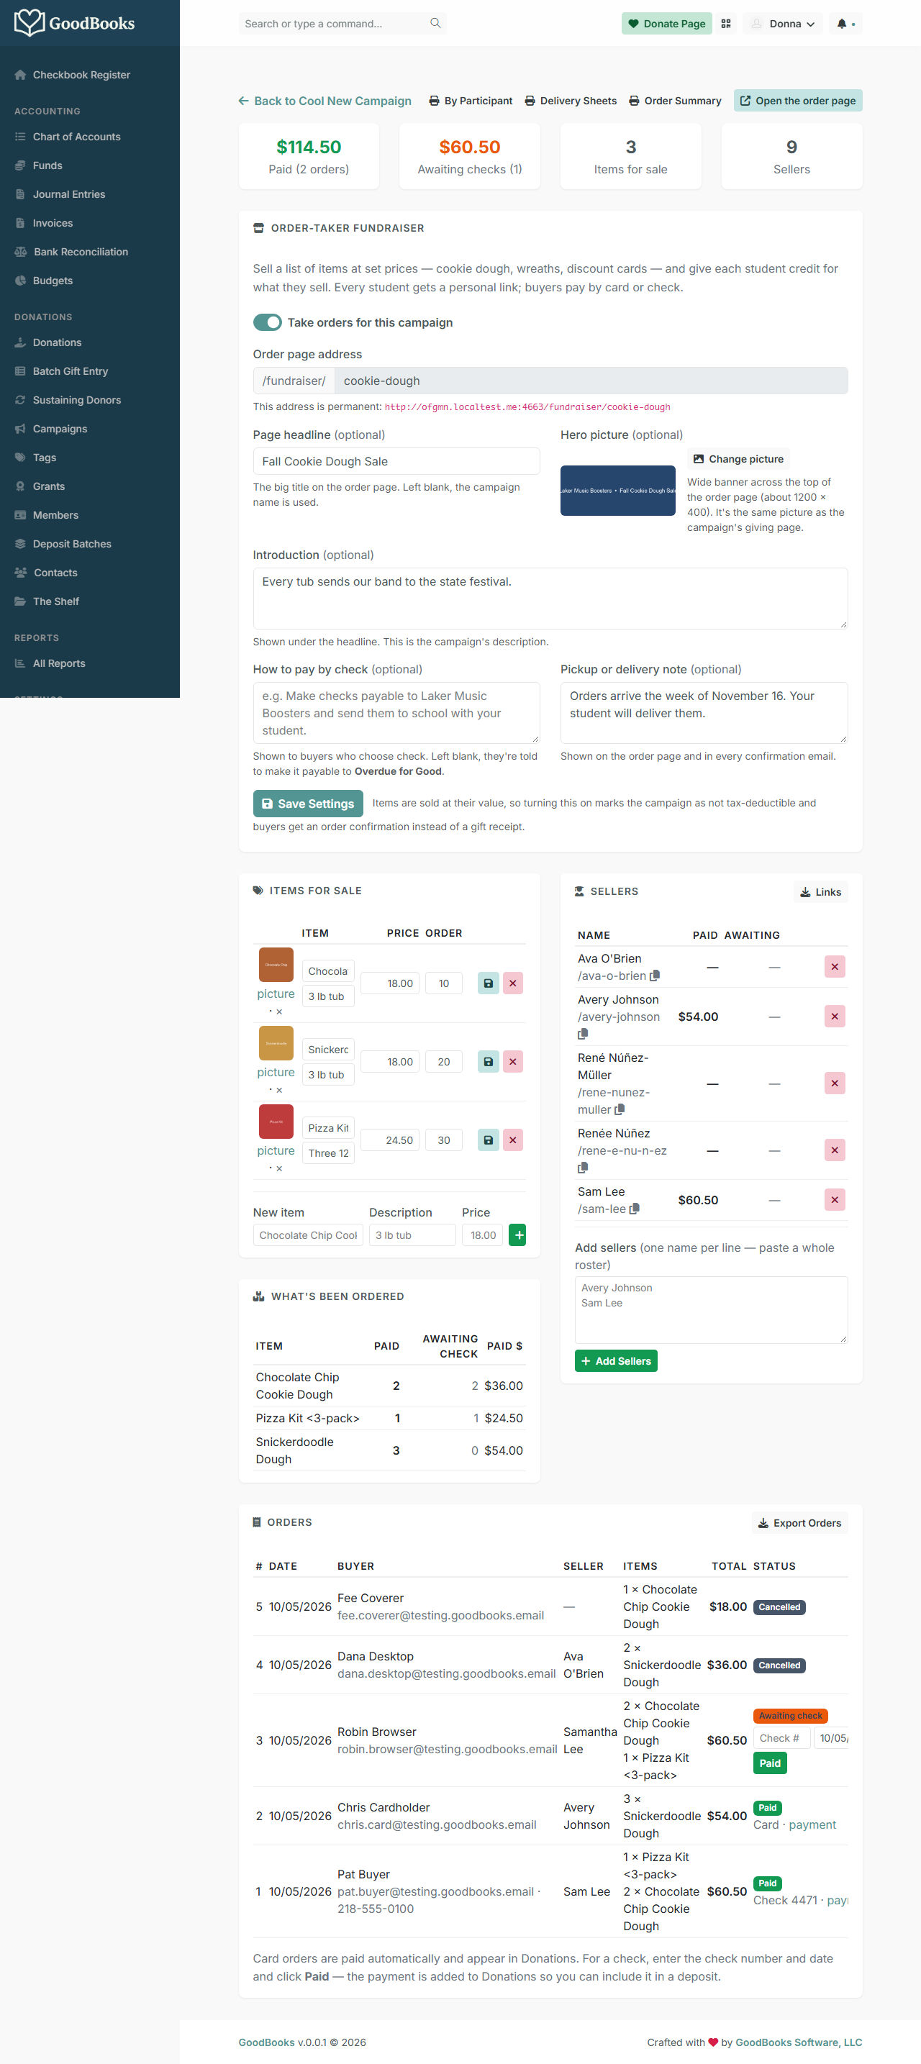Delete the Chocolate Chip item
Viewport: 921px width, 2064px height.
513,983
